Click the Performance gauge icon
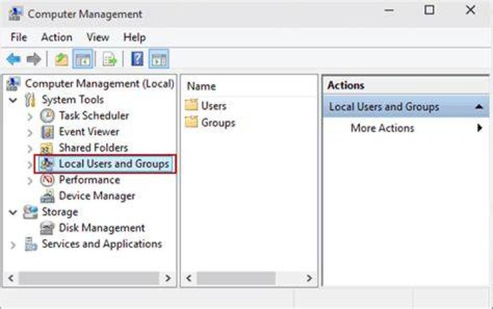 point(47,180)
